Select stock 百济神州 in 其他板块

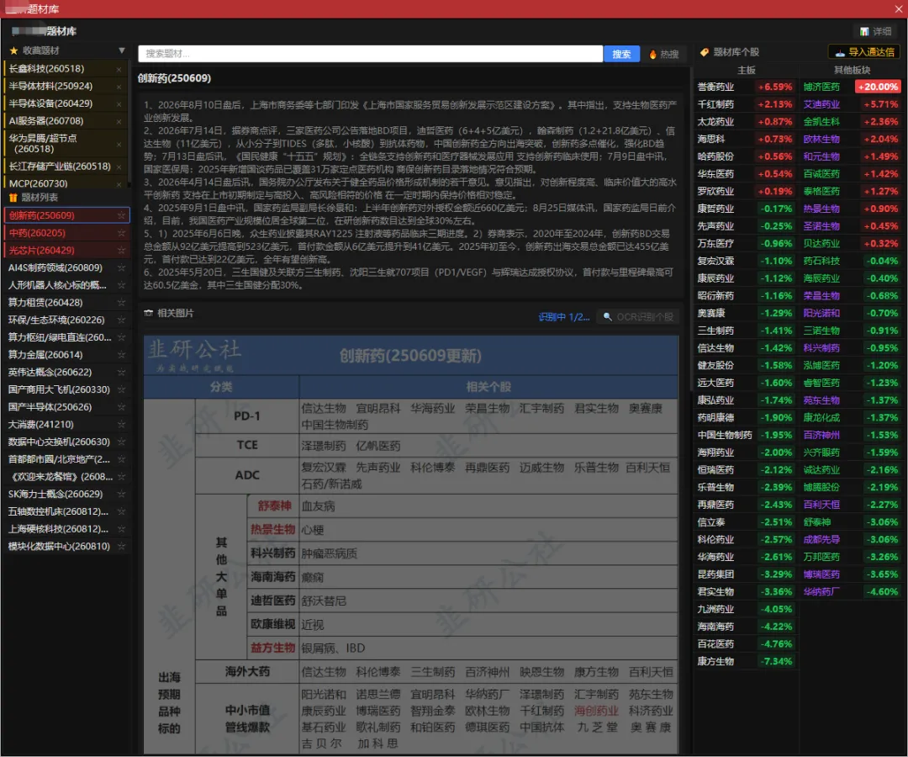(x=851, y=435)
